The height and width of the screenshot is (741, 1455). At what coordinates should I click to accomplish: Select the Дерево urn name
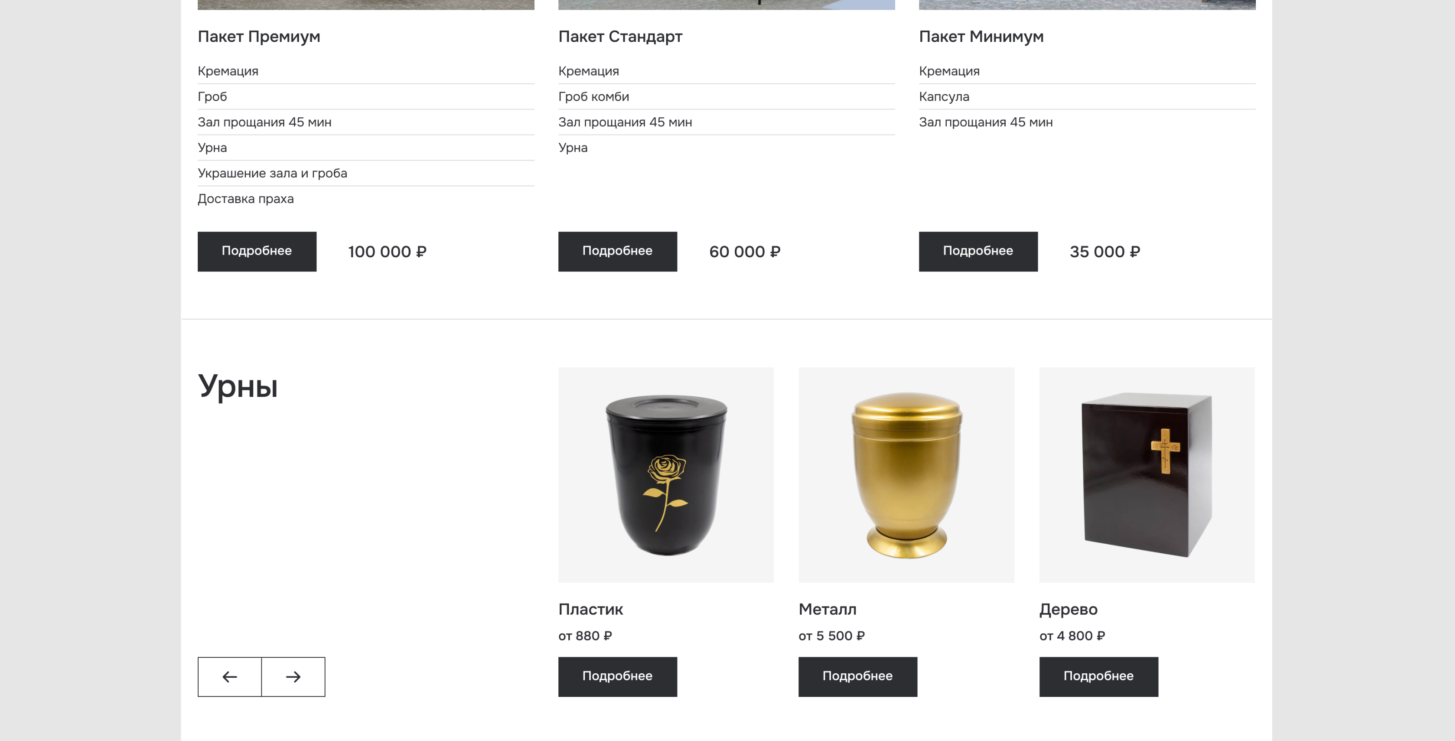(1068, 609)
